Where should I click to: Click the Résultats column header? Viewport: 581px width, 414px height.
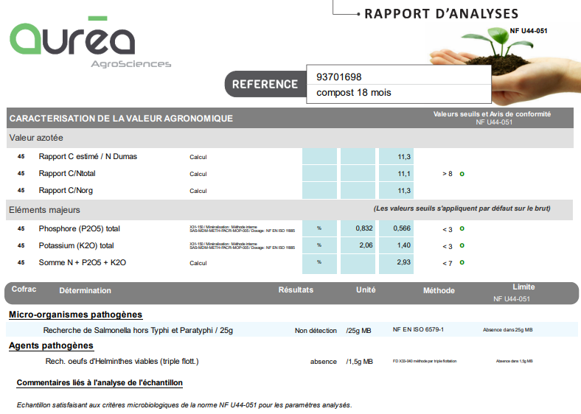(x=296, y=290)
